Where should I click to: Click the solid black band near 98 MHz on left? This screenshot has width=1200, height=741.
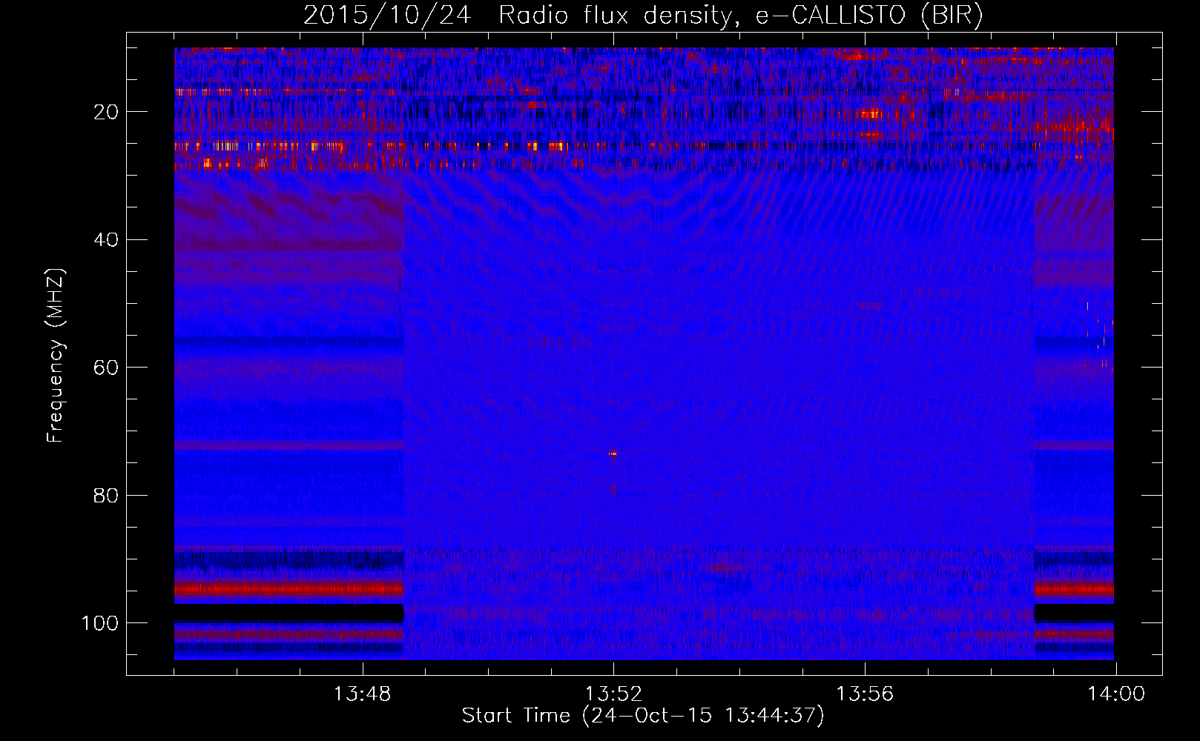click(289, 613)
